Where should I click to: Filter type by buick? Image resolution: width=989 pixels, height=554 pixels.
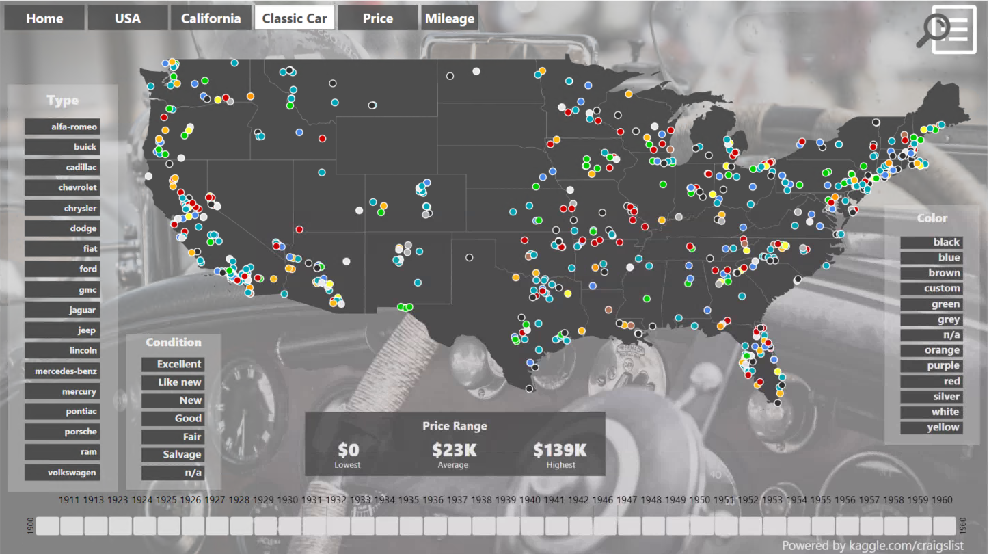click(62, 147)
